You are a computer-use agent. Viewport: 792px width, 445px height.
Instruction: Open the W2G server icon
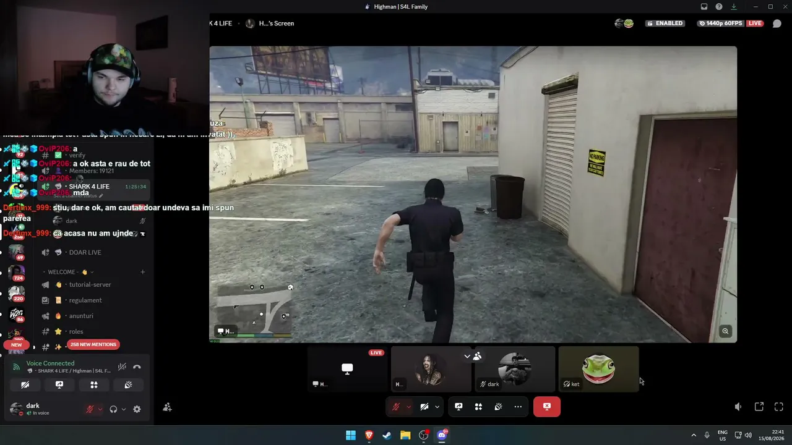coord(17,315)
